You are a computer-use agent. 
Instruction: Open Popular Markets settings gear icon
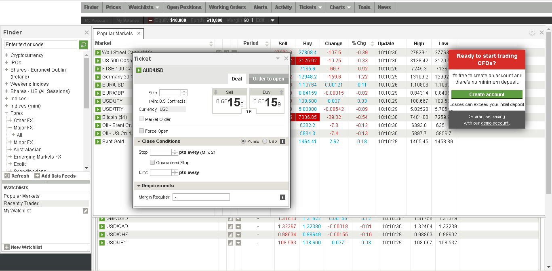[532, 33]
